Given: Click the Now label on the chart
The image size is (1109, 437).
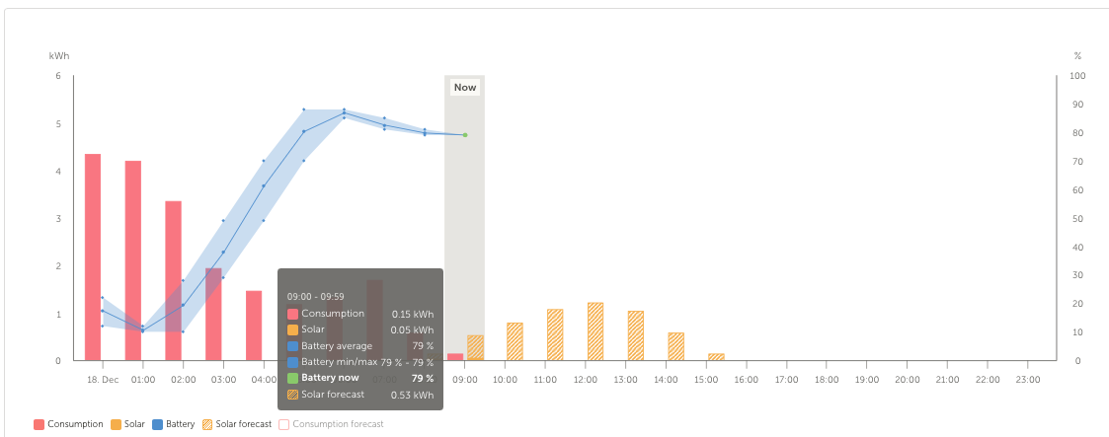Looking at the screenshot, I should coord(465,88).
